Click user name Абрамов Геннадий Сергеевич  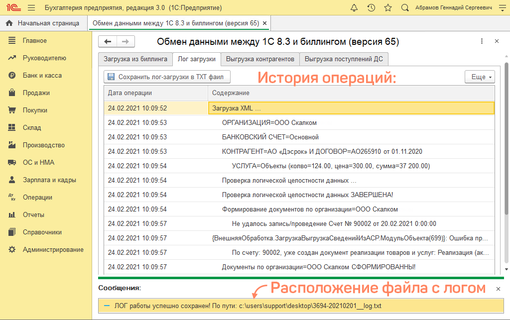[x=453, y=7]
